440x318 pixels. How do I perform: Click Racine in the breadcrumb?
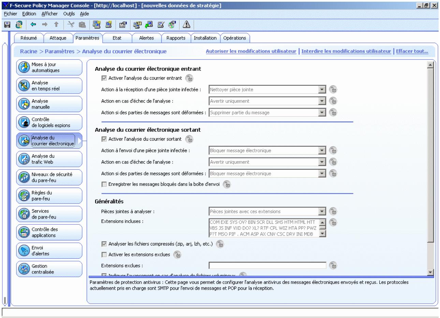click(x=29, y=51)
